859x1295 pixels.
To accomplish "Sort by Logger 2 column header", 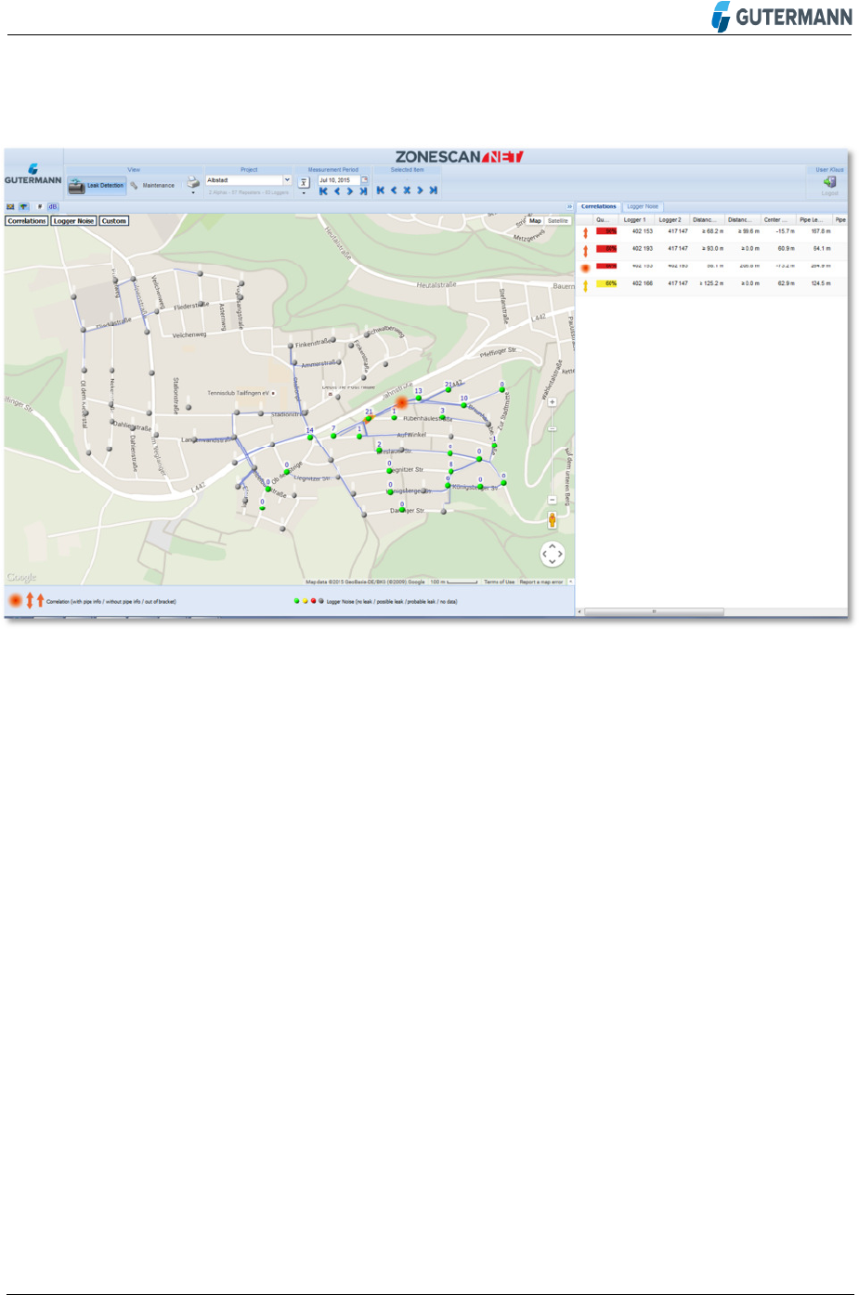I will [x=673, y=220].
